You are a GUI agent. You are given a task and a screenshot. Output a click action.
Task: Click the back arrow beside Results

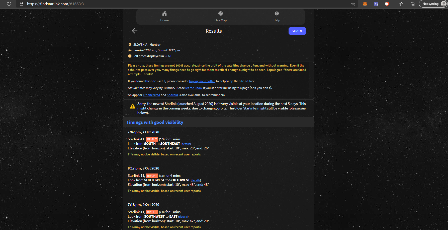(x=135, y=31)
